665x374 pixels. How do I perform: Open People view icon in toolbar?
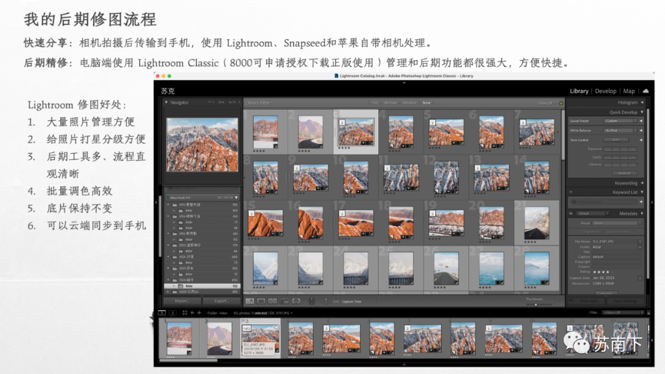click(296, 301)
